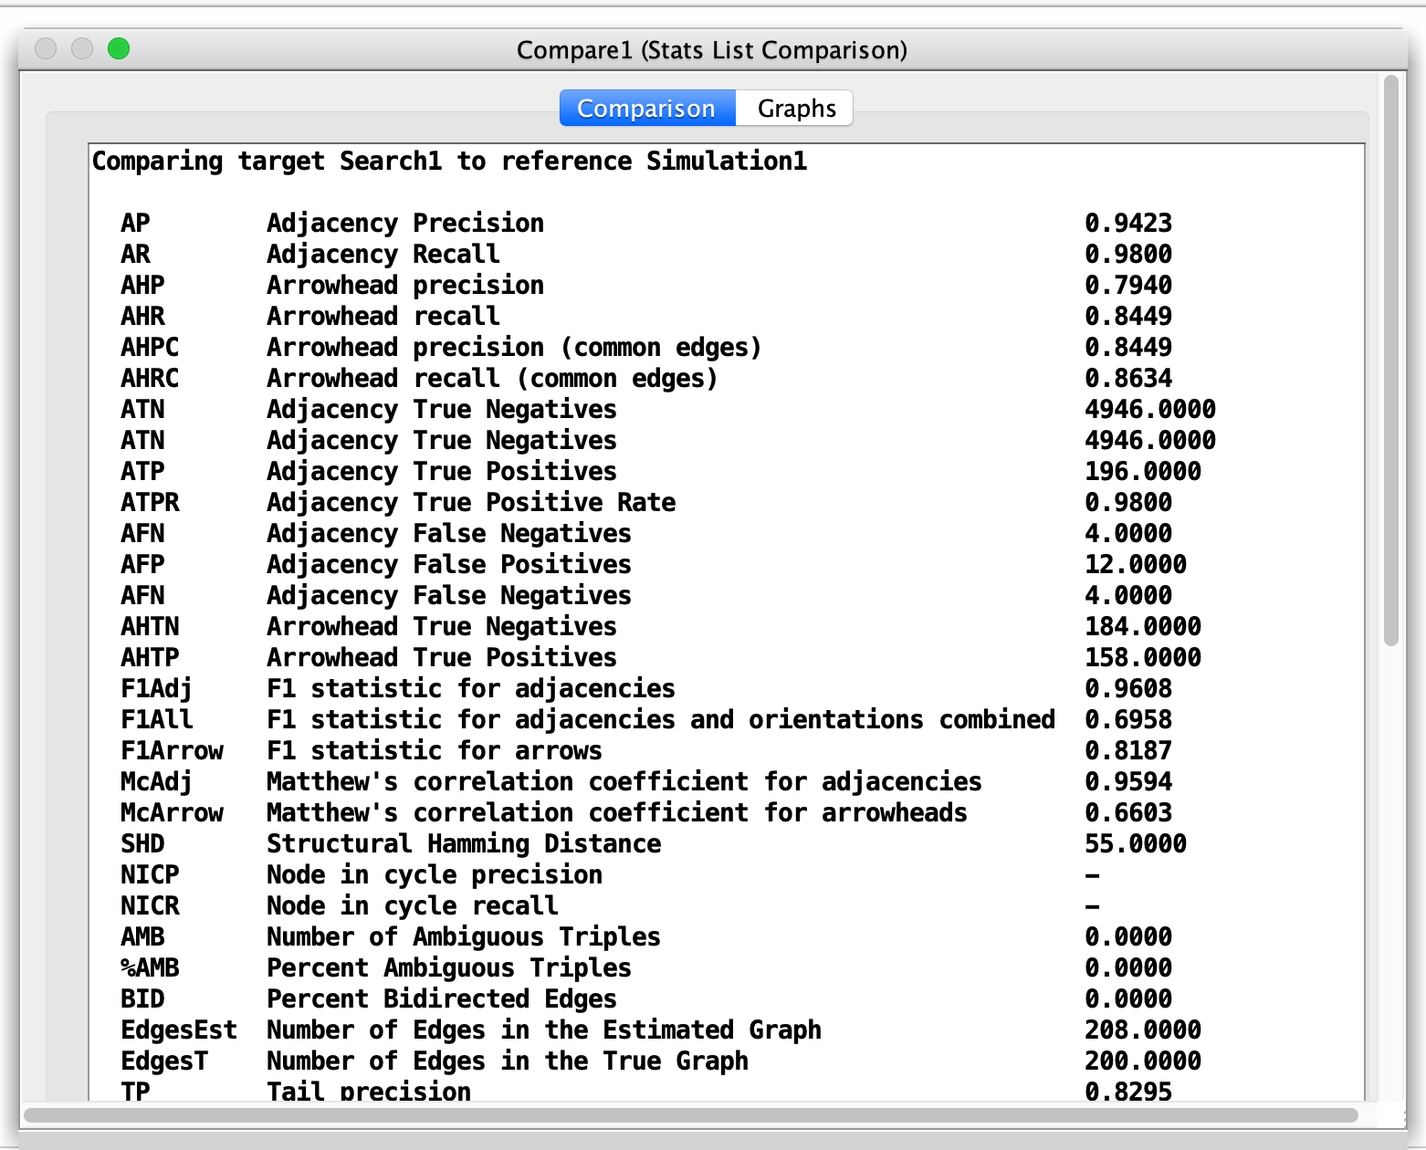This screenshot has height=1150, width=1426.
Task: Click the Adjacency True Negatives value 4946.0000
Action: 1150,409
